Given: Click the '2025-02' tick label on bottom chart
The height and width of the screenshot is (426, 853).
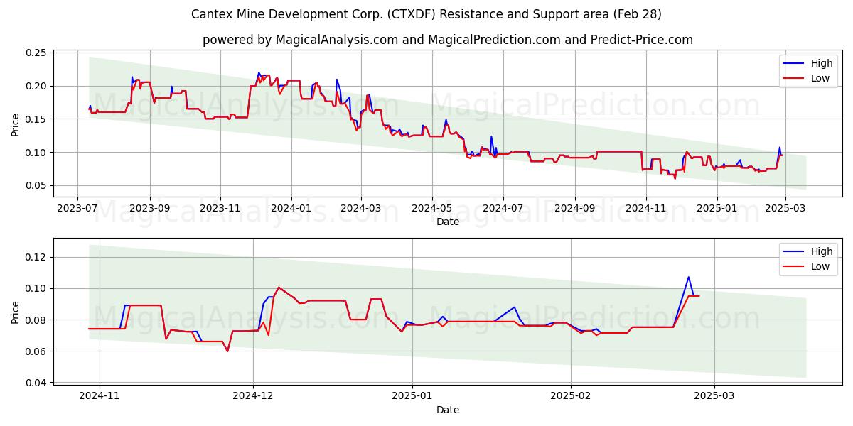Looking at the screenshot, I should [x=572, y=396].
